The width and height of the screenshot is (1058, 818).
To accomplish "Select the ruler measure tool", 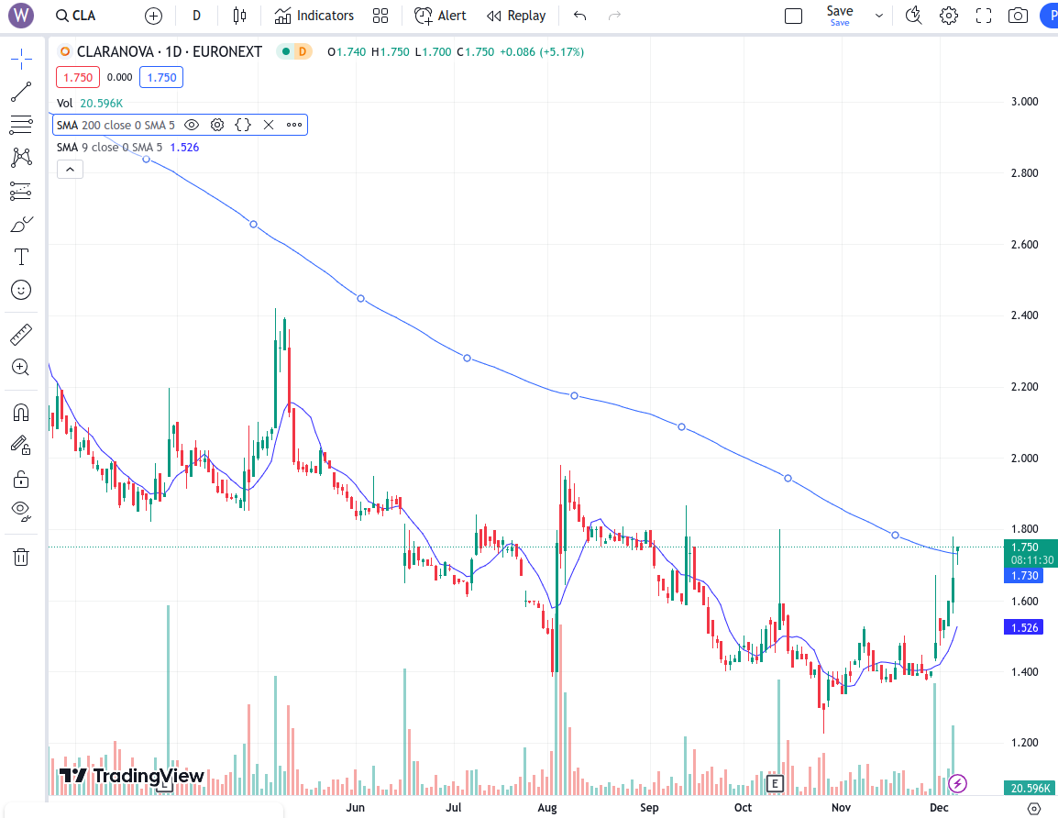I will coord(21,334).
